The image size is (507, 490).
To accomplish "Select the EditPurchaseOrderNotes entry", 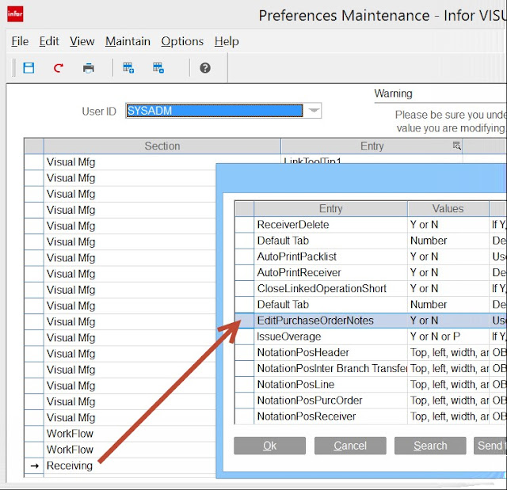I will tap(330, 321).
